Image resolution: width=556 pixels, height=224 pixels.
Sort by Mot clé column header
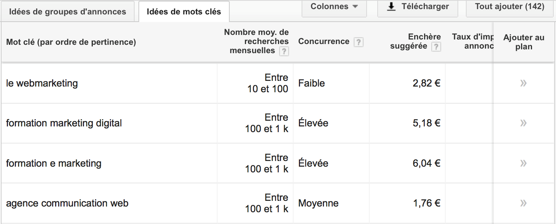(70, 41)
